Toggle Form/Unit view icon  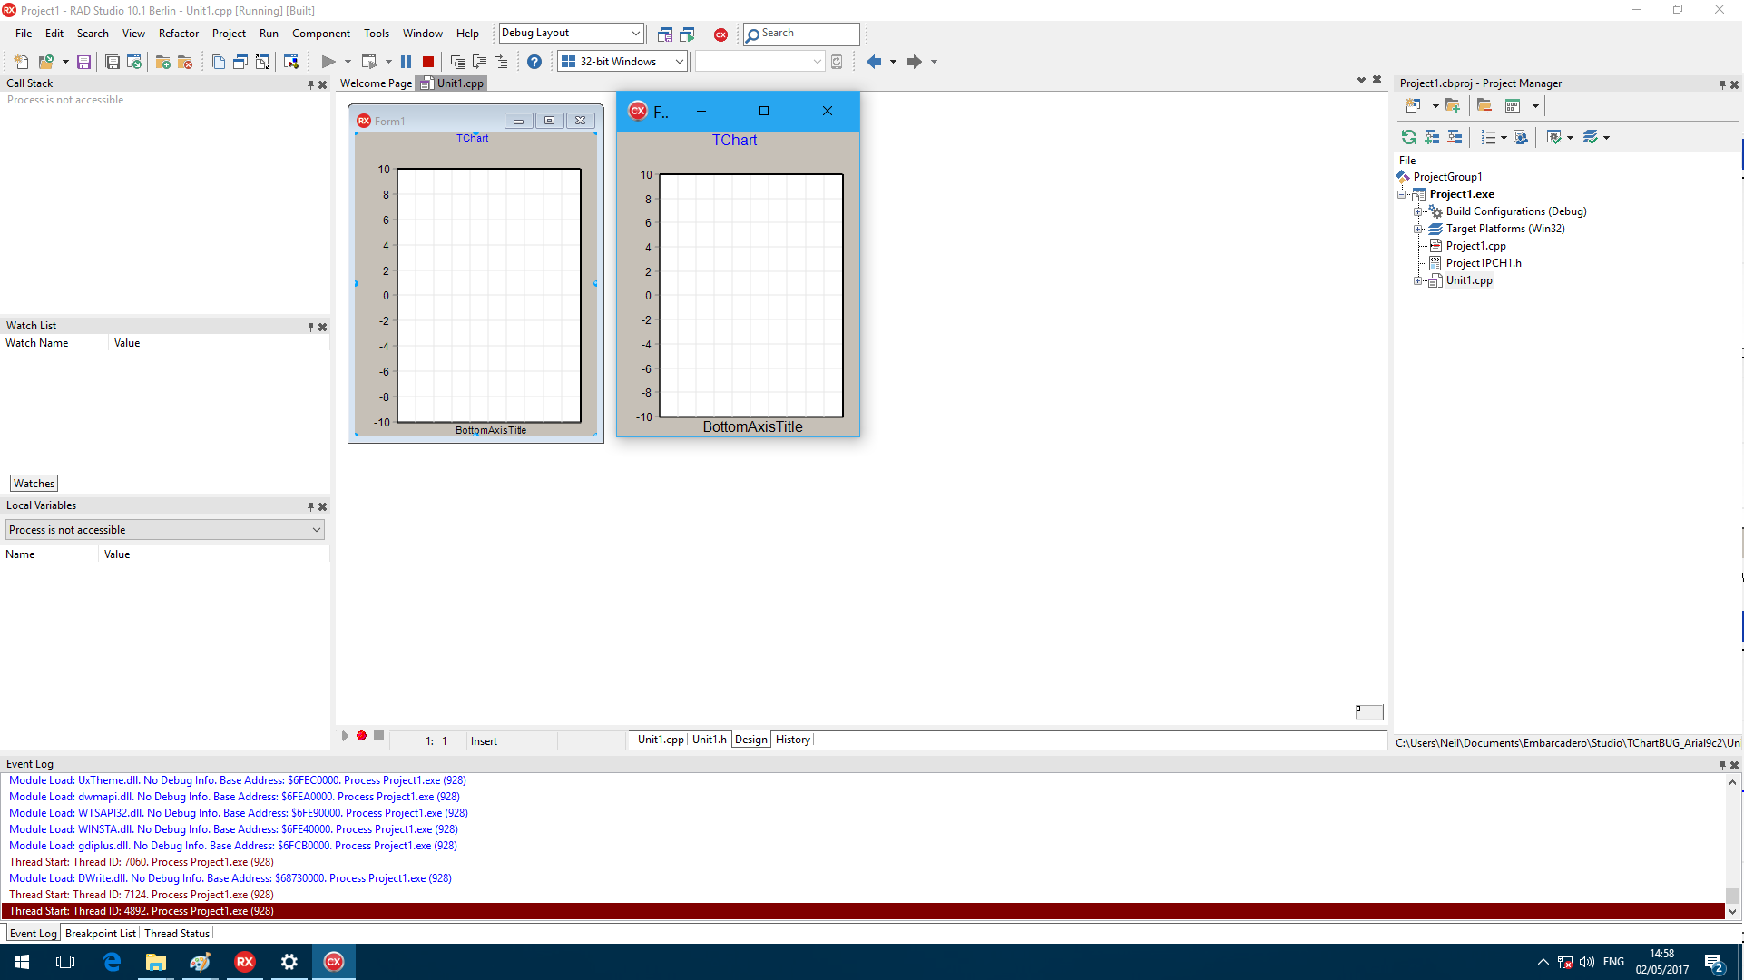pos(262,62)
